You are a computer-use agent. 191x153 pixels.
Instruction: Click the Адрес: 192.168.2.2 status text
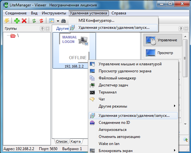point(19,149)
